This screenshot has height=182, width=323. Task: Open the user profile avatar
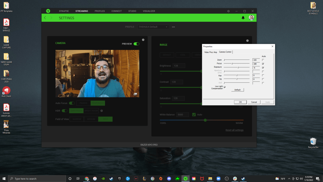[251, 18]
